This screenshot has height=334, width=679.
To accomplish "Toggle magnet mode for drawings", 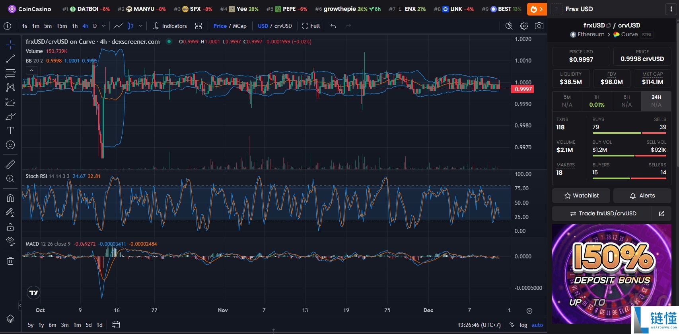I will [x=10, y=198].
